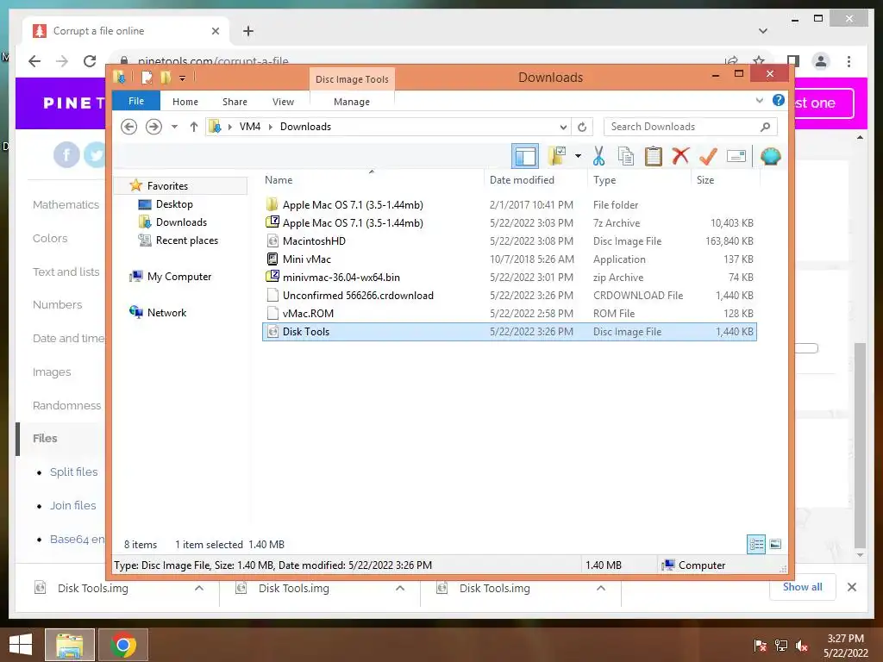Open menu for third Disk Tools.img download
The width and height of the screenshot is (883, 662).
coord(601,588)
